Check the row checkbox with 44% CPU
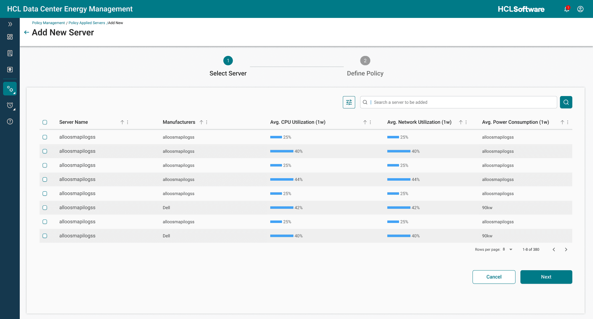Viewport: 593px width, 319px height. [45, 179]
